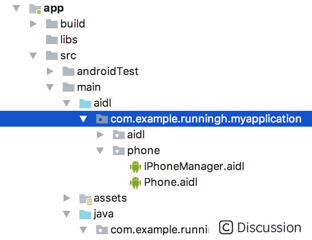The width and height of the screenshot is (312, 240).
Task: Click the src folder icon
Action: click(52, 55)
